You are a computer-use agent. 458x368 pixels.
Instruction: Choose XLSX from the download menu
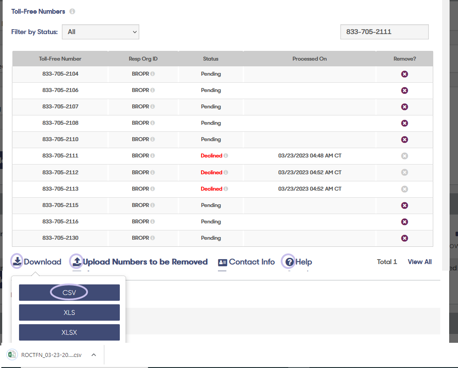pyautogui.click(x=69, y=332)
